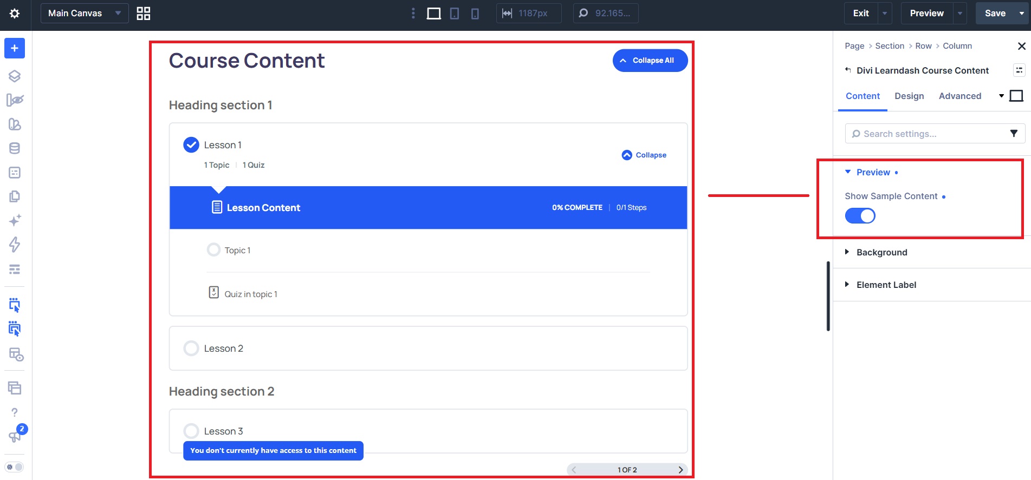Image resolution: width=1031 pixels, height=480 pixels.
Task: Click the Section breadcrumb
Action: [x=890, y=46]
